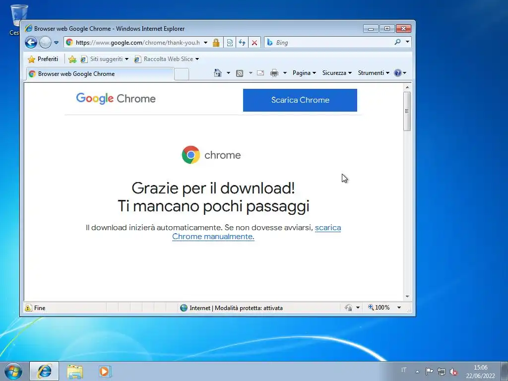
Task: Expand the Home button dropdown arrow
Action: 228,73
